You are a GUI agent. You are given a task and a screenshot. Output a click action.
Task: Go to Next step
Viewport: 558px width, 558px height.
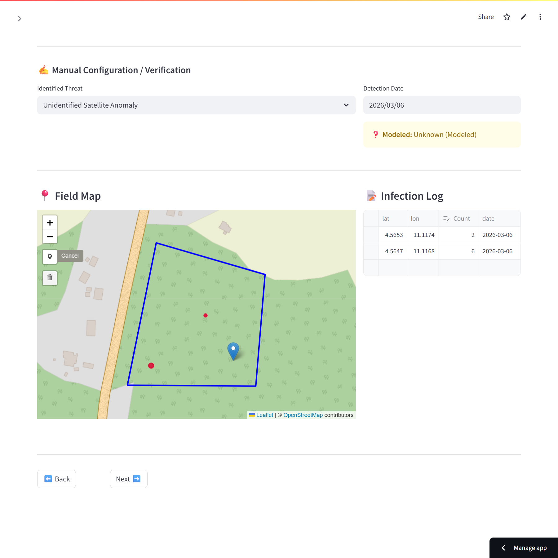coord(128,479)
